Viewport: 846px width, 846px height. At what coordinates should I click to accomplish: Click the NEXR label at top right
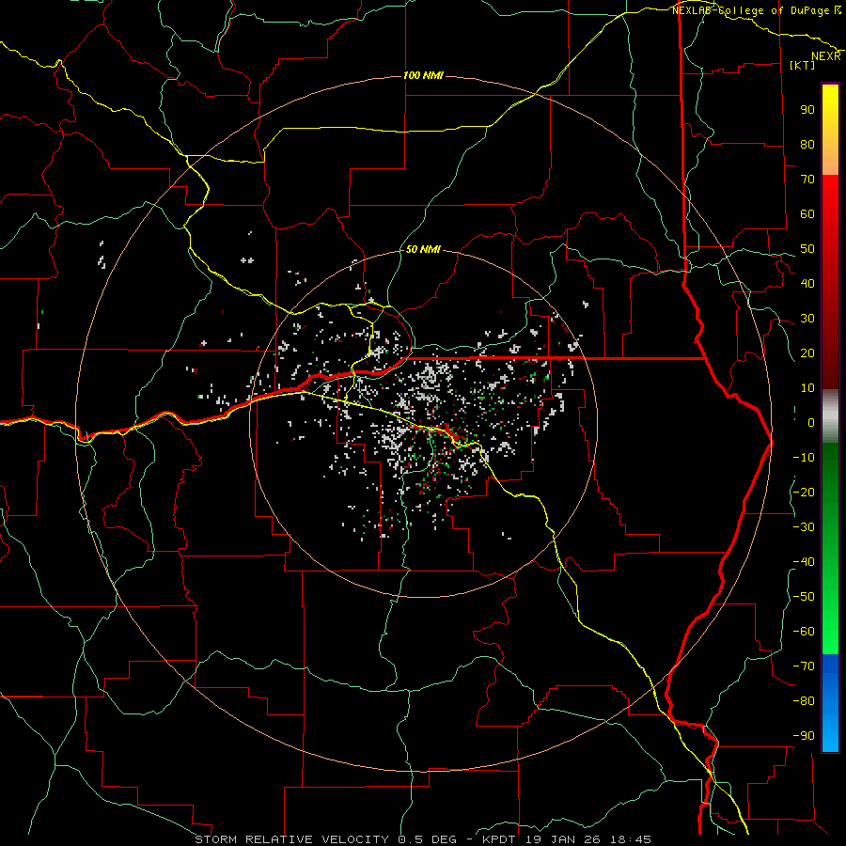[825, 56]
